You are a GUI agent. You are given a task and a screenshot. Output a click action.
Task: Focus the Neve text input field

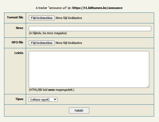point(90,28)
